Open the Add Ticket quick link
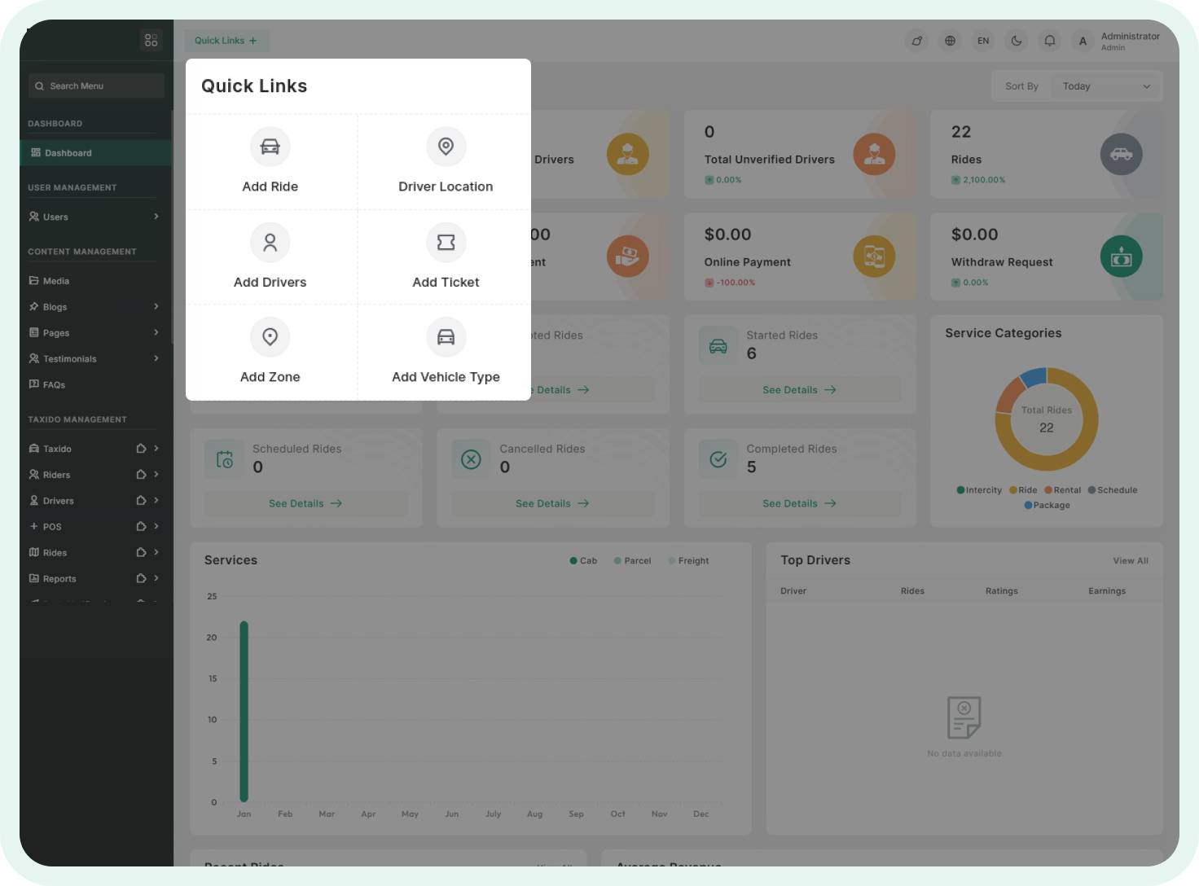Image resolution: width=1199 pixels, height=886 pixels. click(x=446, y=257)
